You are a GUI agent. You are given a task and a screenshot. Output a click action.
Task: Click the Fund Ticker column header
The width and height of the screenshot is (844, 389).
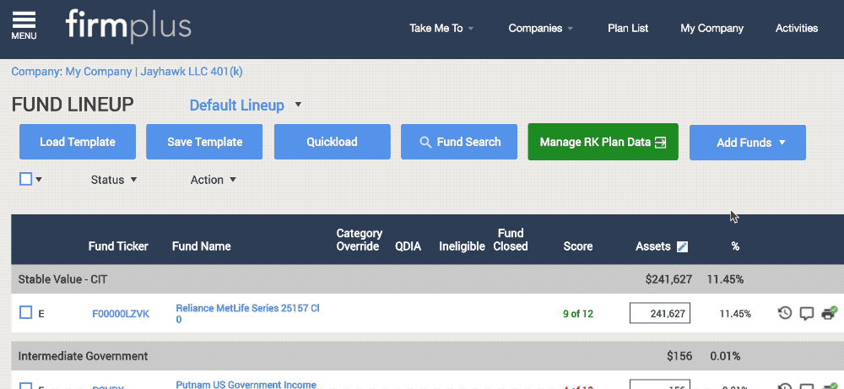118,246
